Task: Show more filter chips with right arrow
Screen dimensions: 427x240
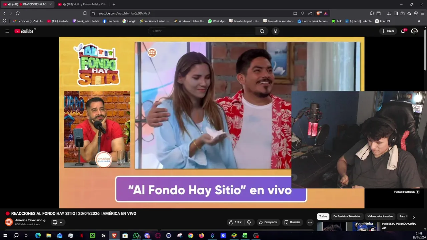Action: click(414, 217)
